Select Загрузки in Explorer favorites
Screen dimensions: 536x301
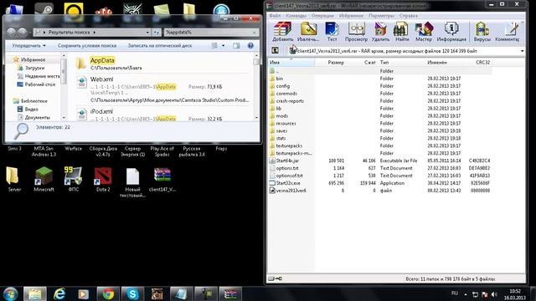pyautogui.click(x=34, y=68)
